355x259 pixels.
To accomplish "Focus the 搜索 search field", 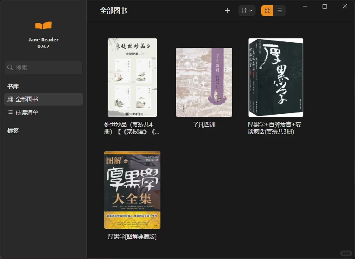I will (x=44, y=68).
